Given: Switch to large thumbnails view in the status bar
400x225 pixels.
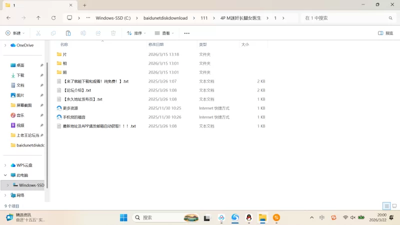Looking at the screenshot, I should pos(394,206).
